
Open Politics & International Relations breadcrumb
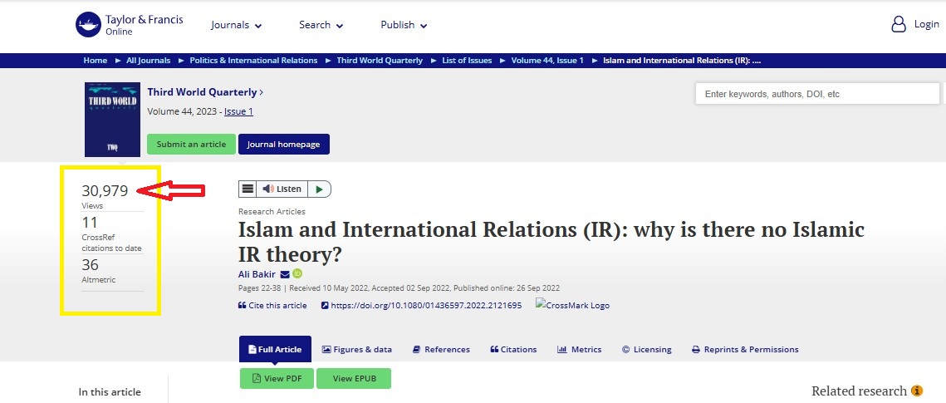point(253,61)
